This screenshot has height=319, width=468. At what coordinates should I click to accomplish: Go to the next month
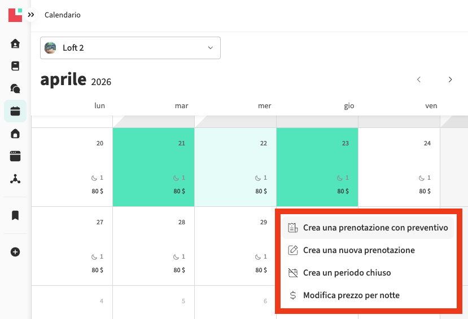click(x=450, y=79)
